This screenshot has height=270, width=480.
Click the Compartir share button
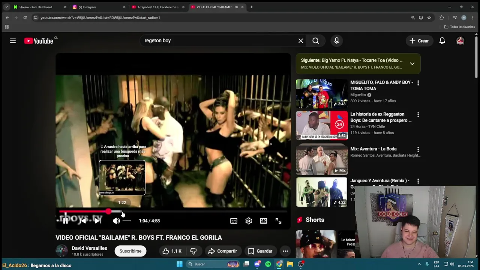click(223, 251)
